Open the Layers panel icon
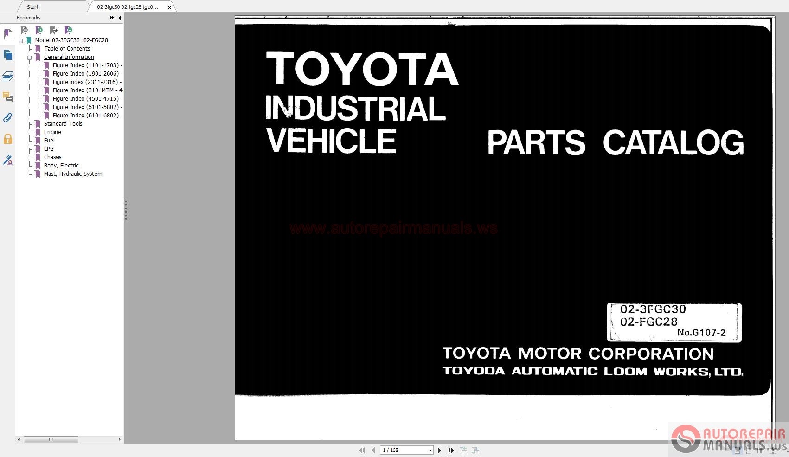 8,76
